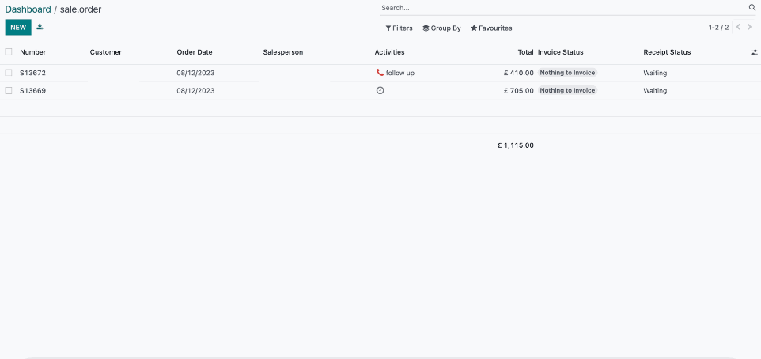Click order date 08/12/2023 of S13672
The width and height of the screenshot is (761, 359).
pos(195,73)
